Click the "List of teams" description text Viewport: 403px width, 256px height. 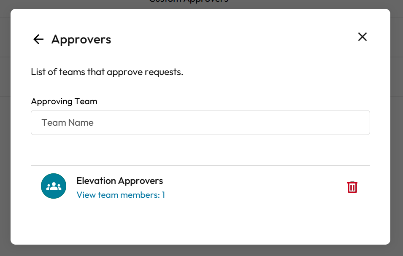(107, 72)
